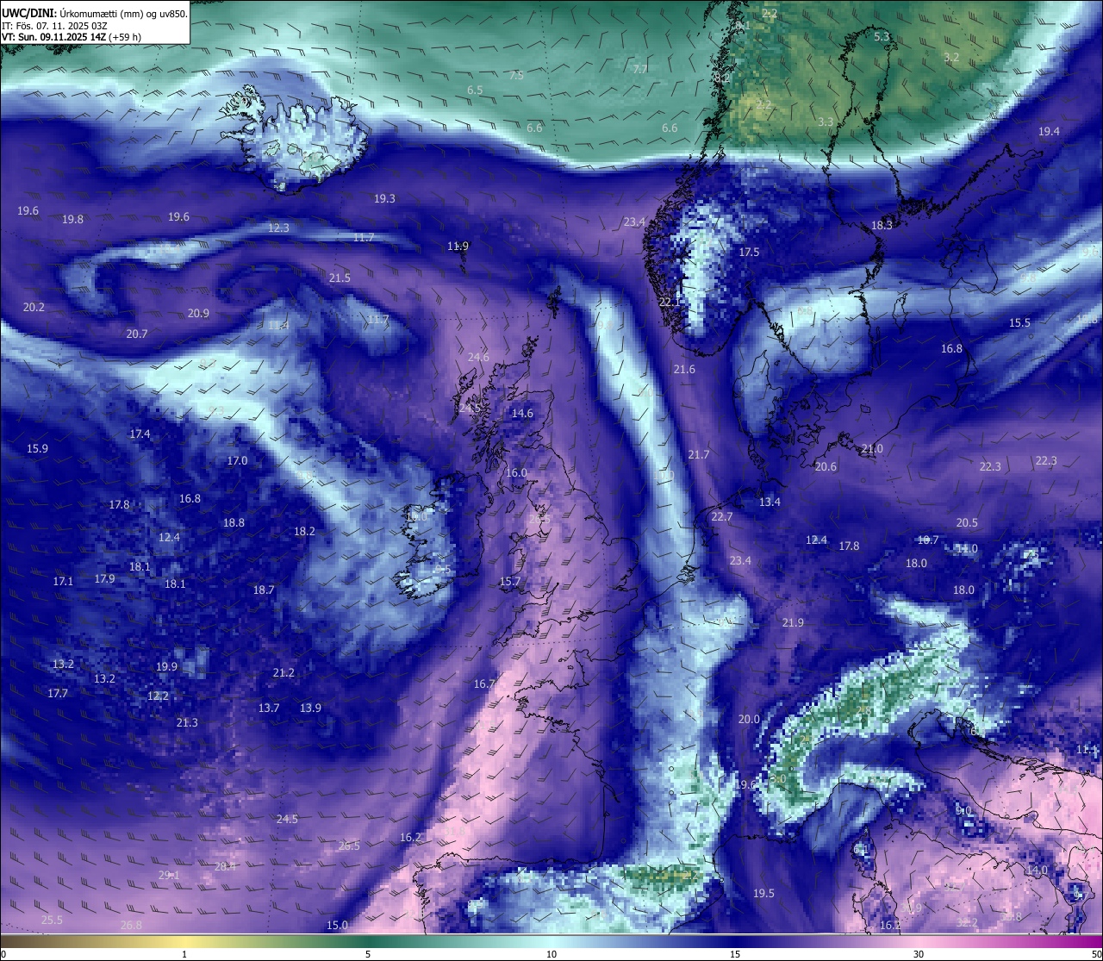The width and height of the screenshot is (1103, 961).
Task: Click the 13.9 value southwest of Ireland
Action: coord(310,708)
